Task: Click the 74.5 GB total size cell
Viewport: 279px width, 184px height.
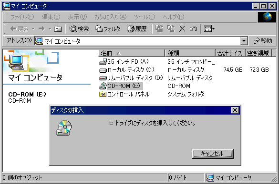Action: tap(233, 70)
